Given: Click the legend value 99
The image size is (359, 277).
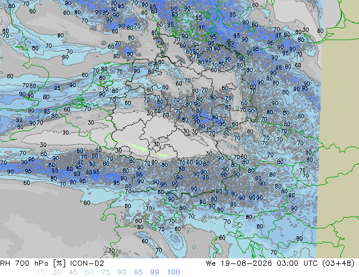Looking at the screenshot, I should click(155, 272).
